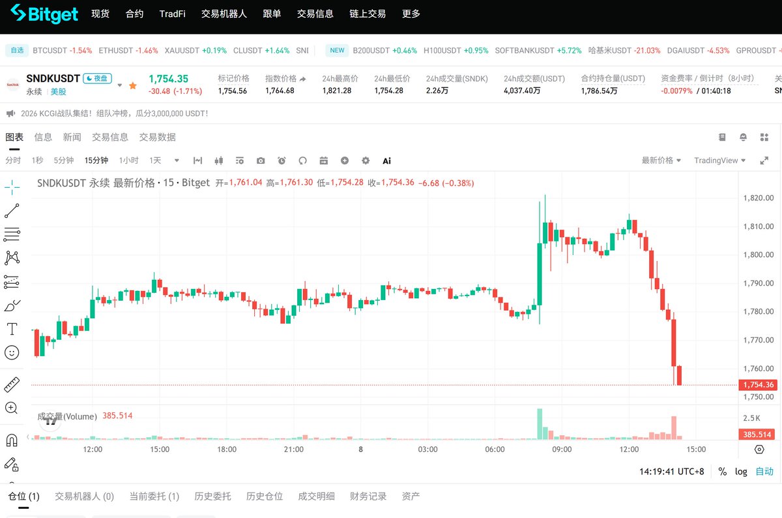Screen dimensions: 782x518
Task: Select the XABCD pattern tool
Action: pyautogui.click(x=12, y=258)
